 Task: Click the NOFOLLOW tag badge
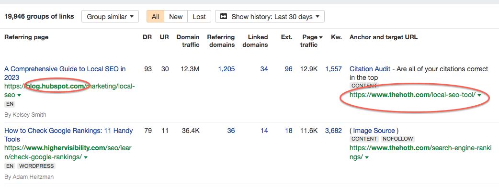(x=398, y=139)
